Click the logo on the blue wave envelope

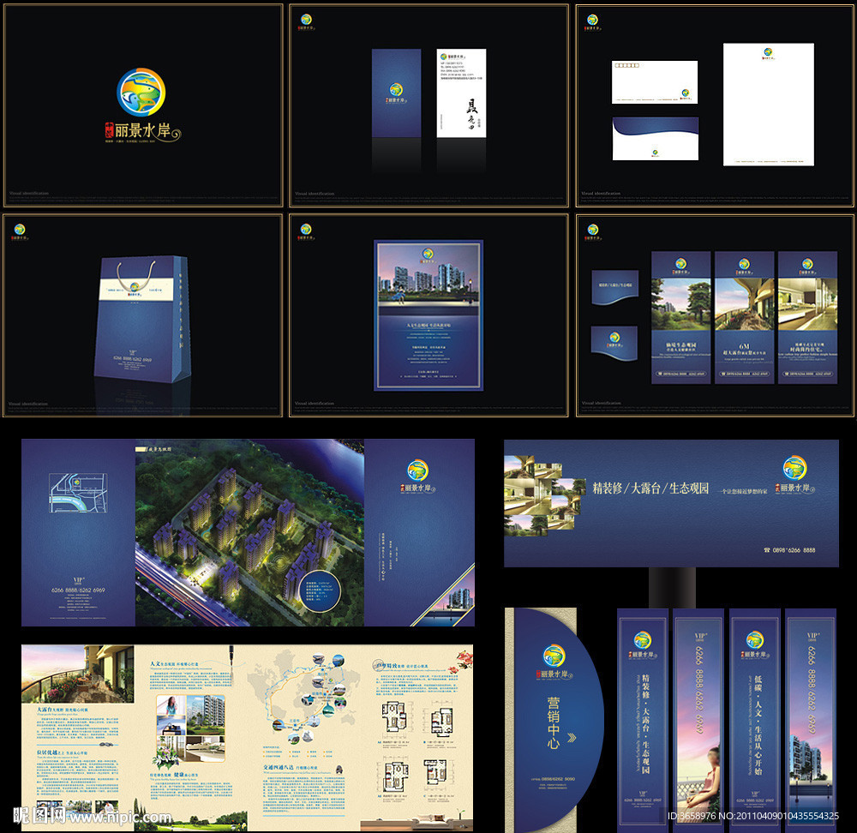point(655,153)
